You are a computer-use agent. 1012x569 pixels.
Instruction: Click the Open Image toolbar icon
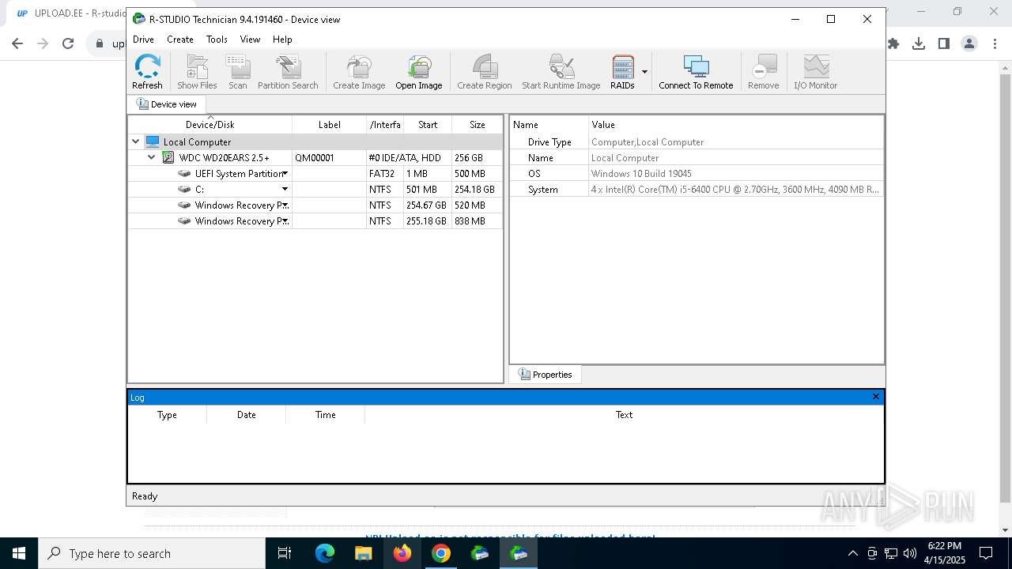coord(419,72)
